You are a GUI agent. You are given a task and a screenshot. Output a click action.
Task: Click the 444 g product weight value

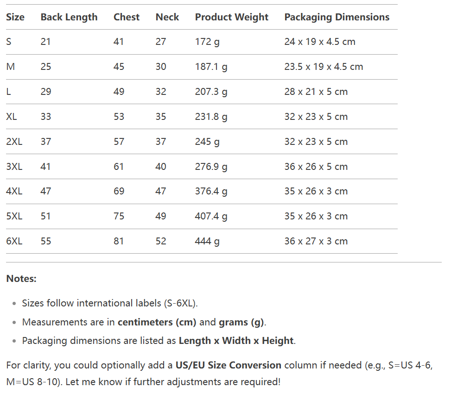tap(207, 241)
